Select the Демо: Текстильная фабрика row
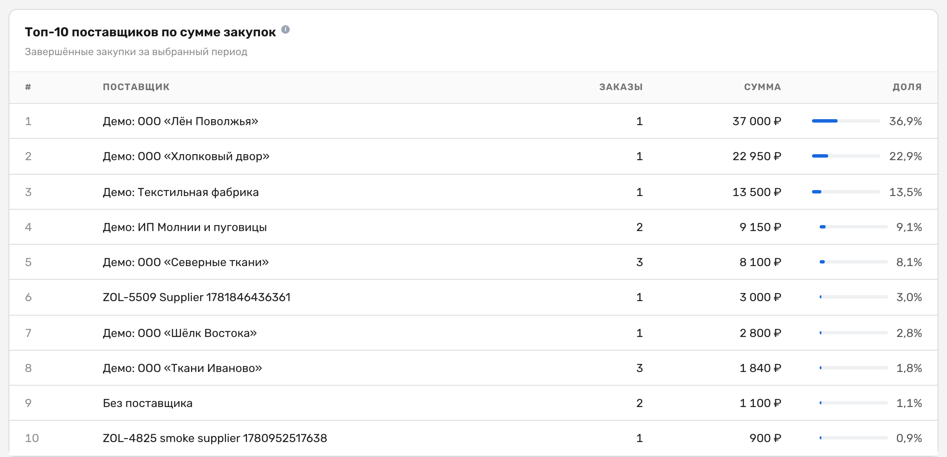Viewport: 947px width, 457px height. (x=473, y=192)
